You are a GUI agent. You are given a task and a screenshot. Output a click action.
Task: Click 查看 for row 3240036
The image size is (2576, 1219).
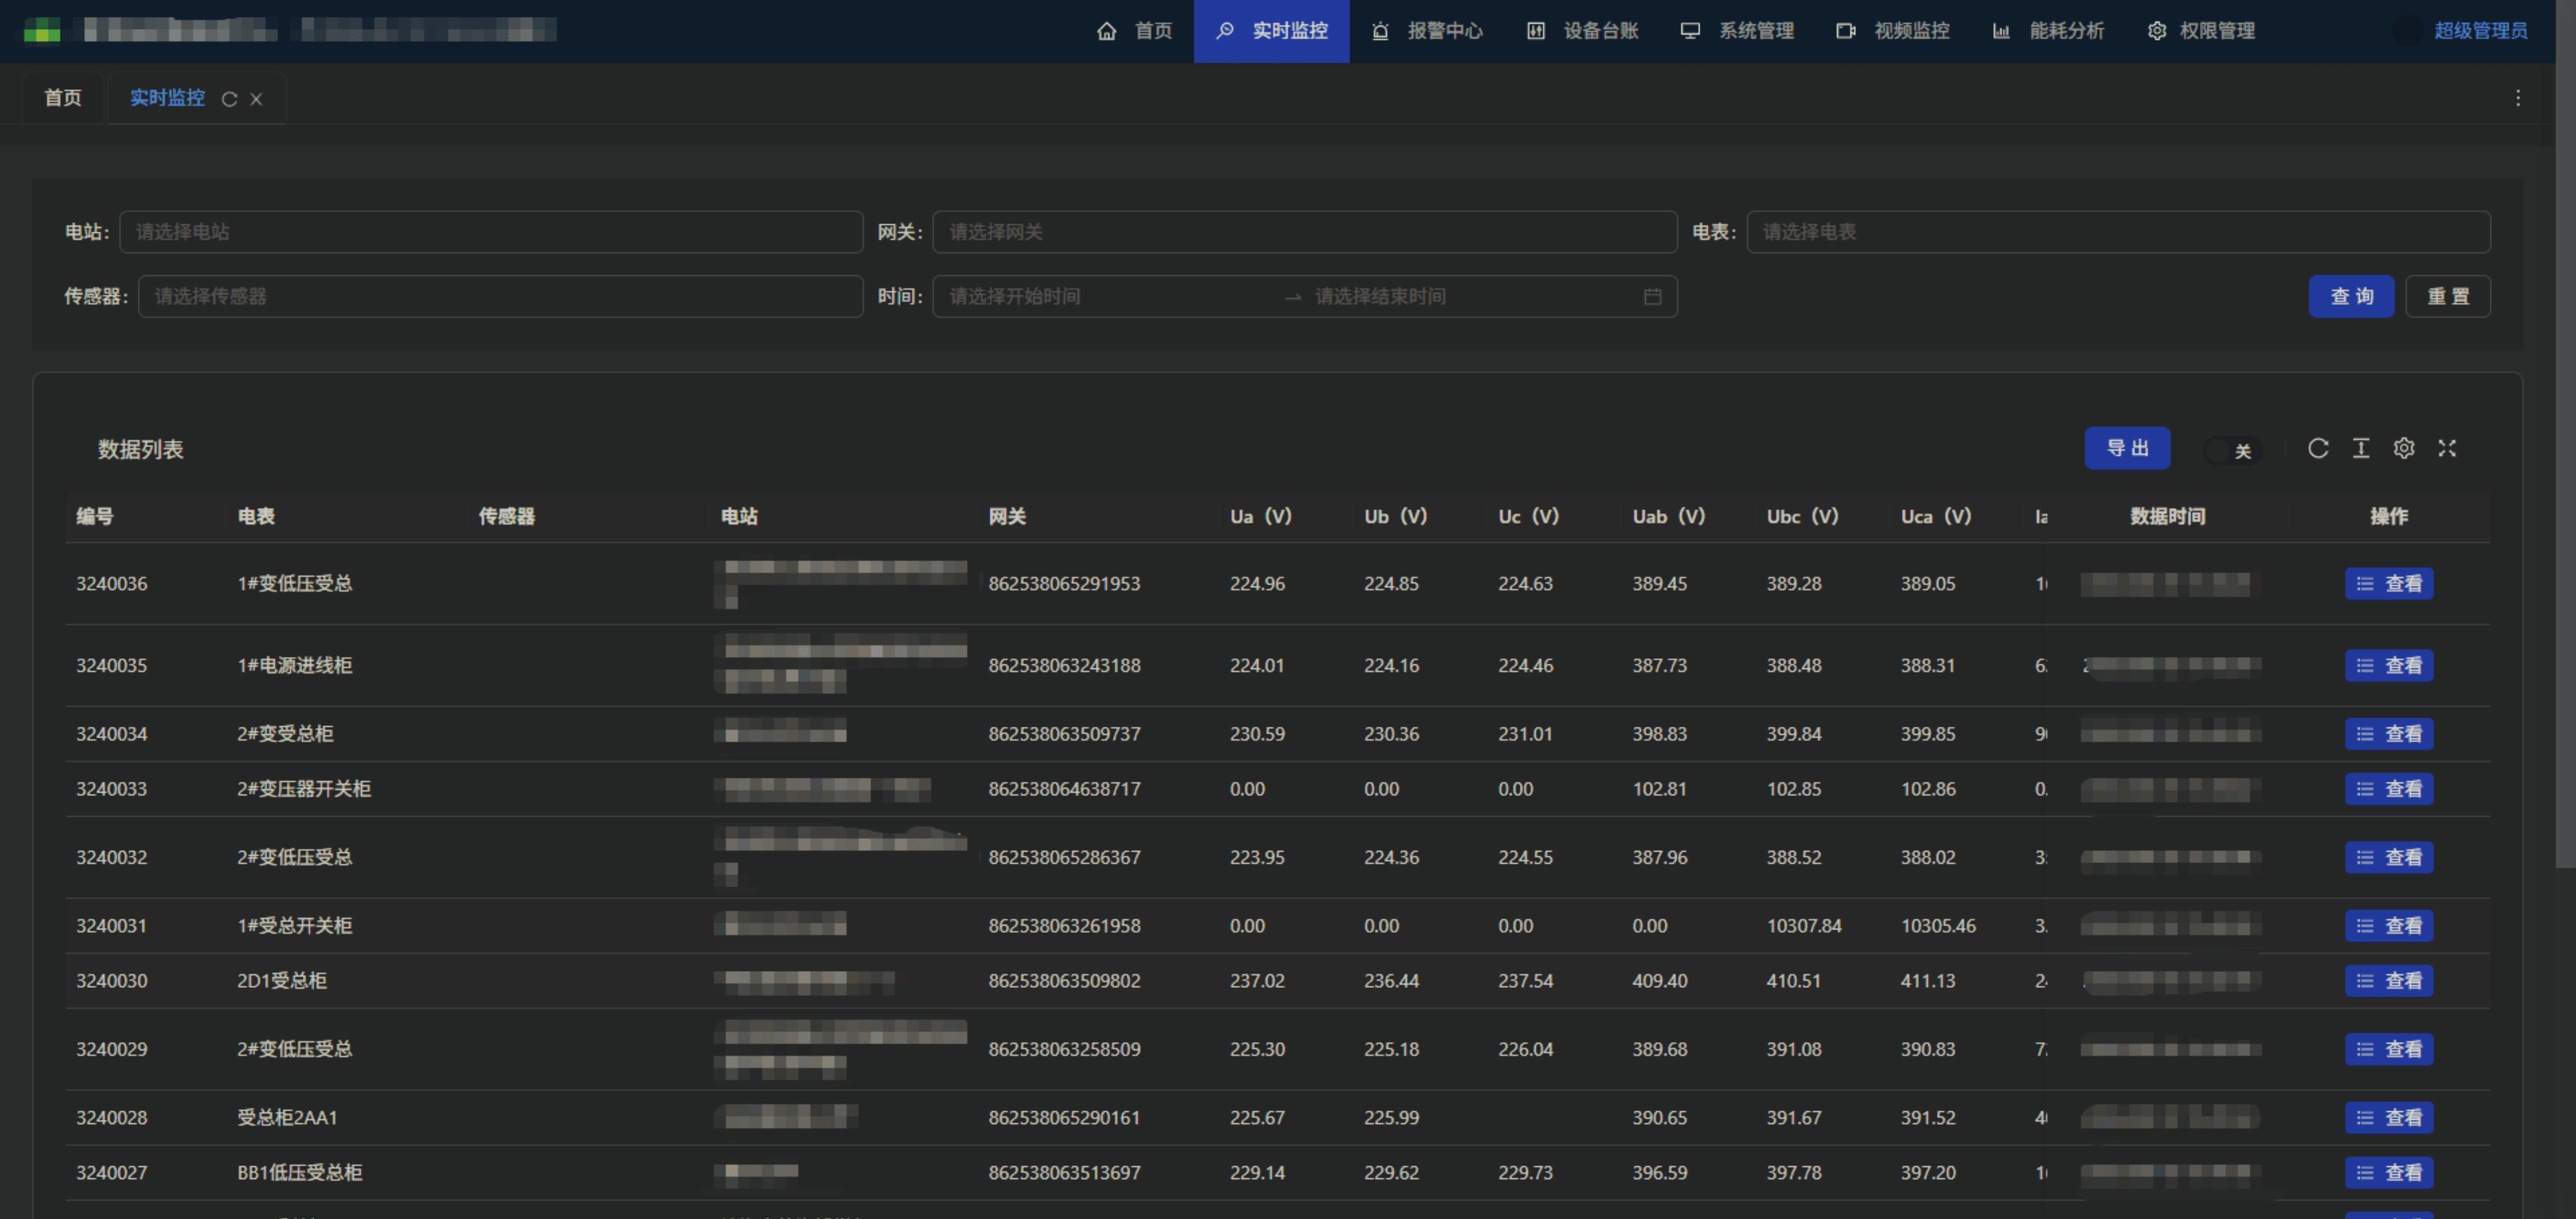[x=2389, y=584]
